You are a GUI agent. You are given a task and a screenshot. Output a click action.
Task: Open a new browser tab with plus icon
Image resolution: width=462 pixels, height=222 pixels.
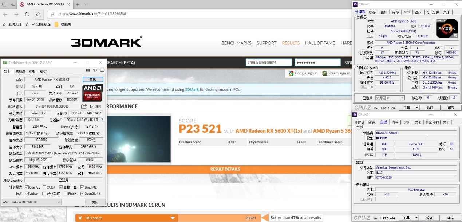[77, 4]
